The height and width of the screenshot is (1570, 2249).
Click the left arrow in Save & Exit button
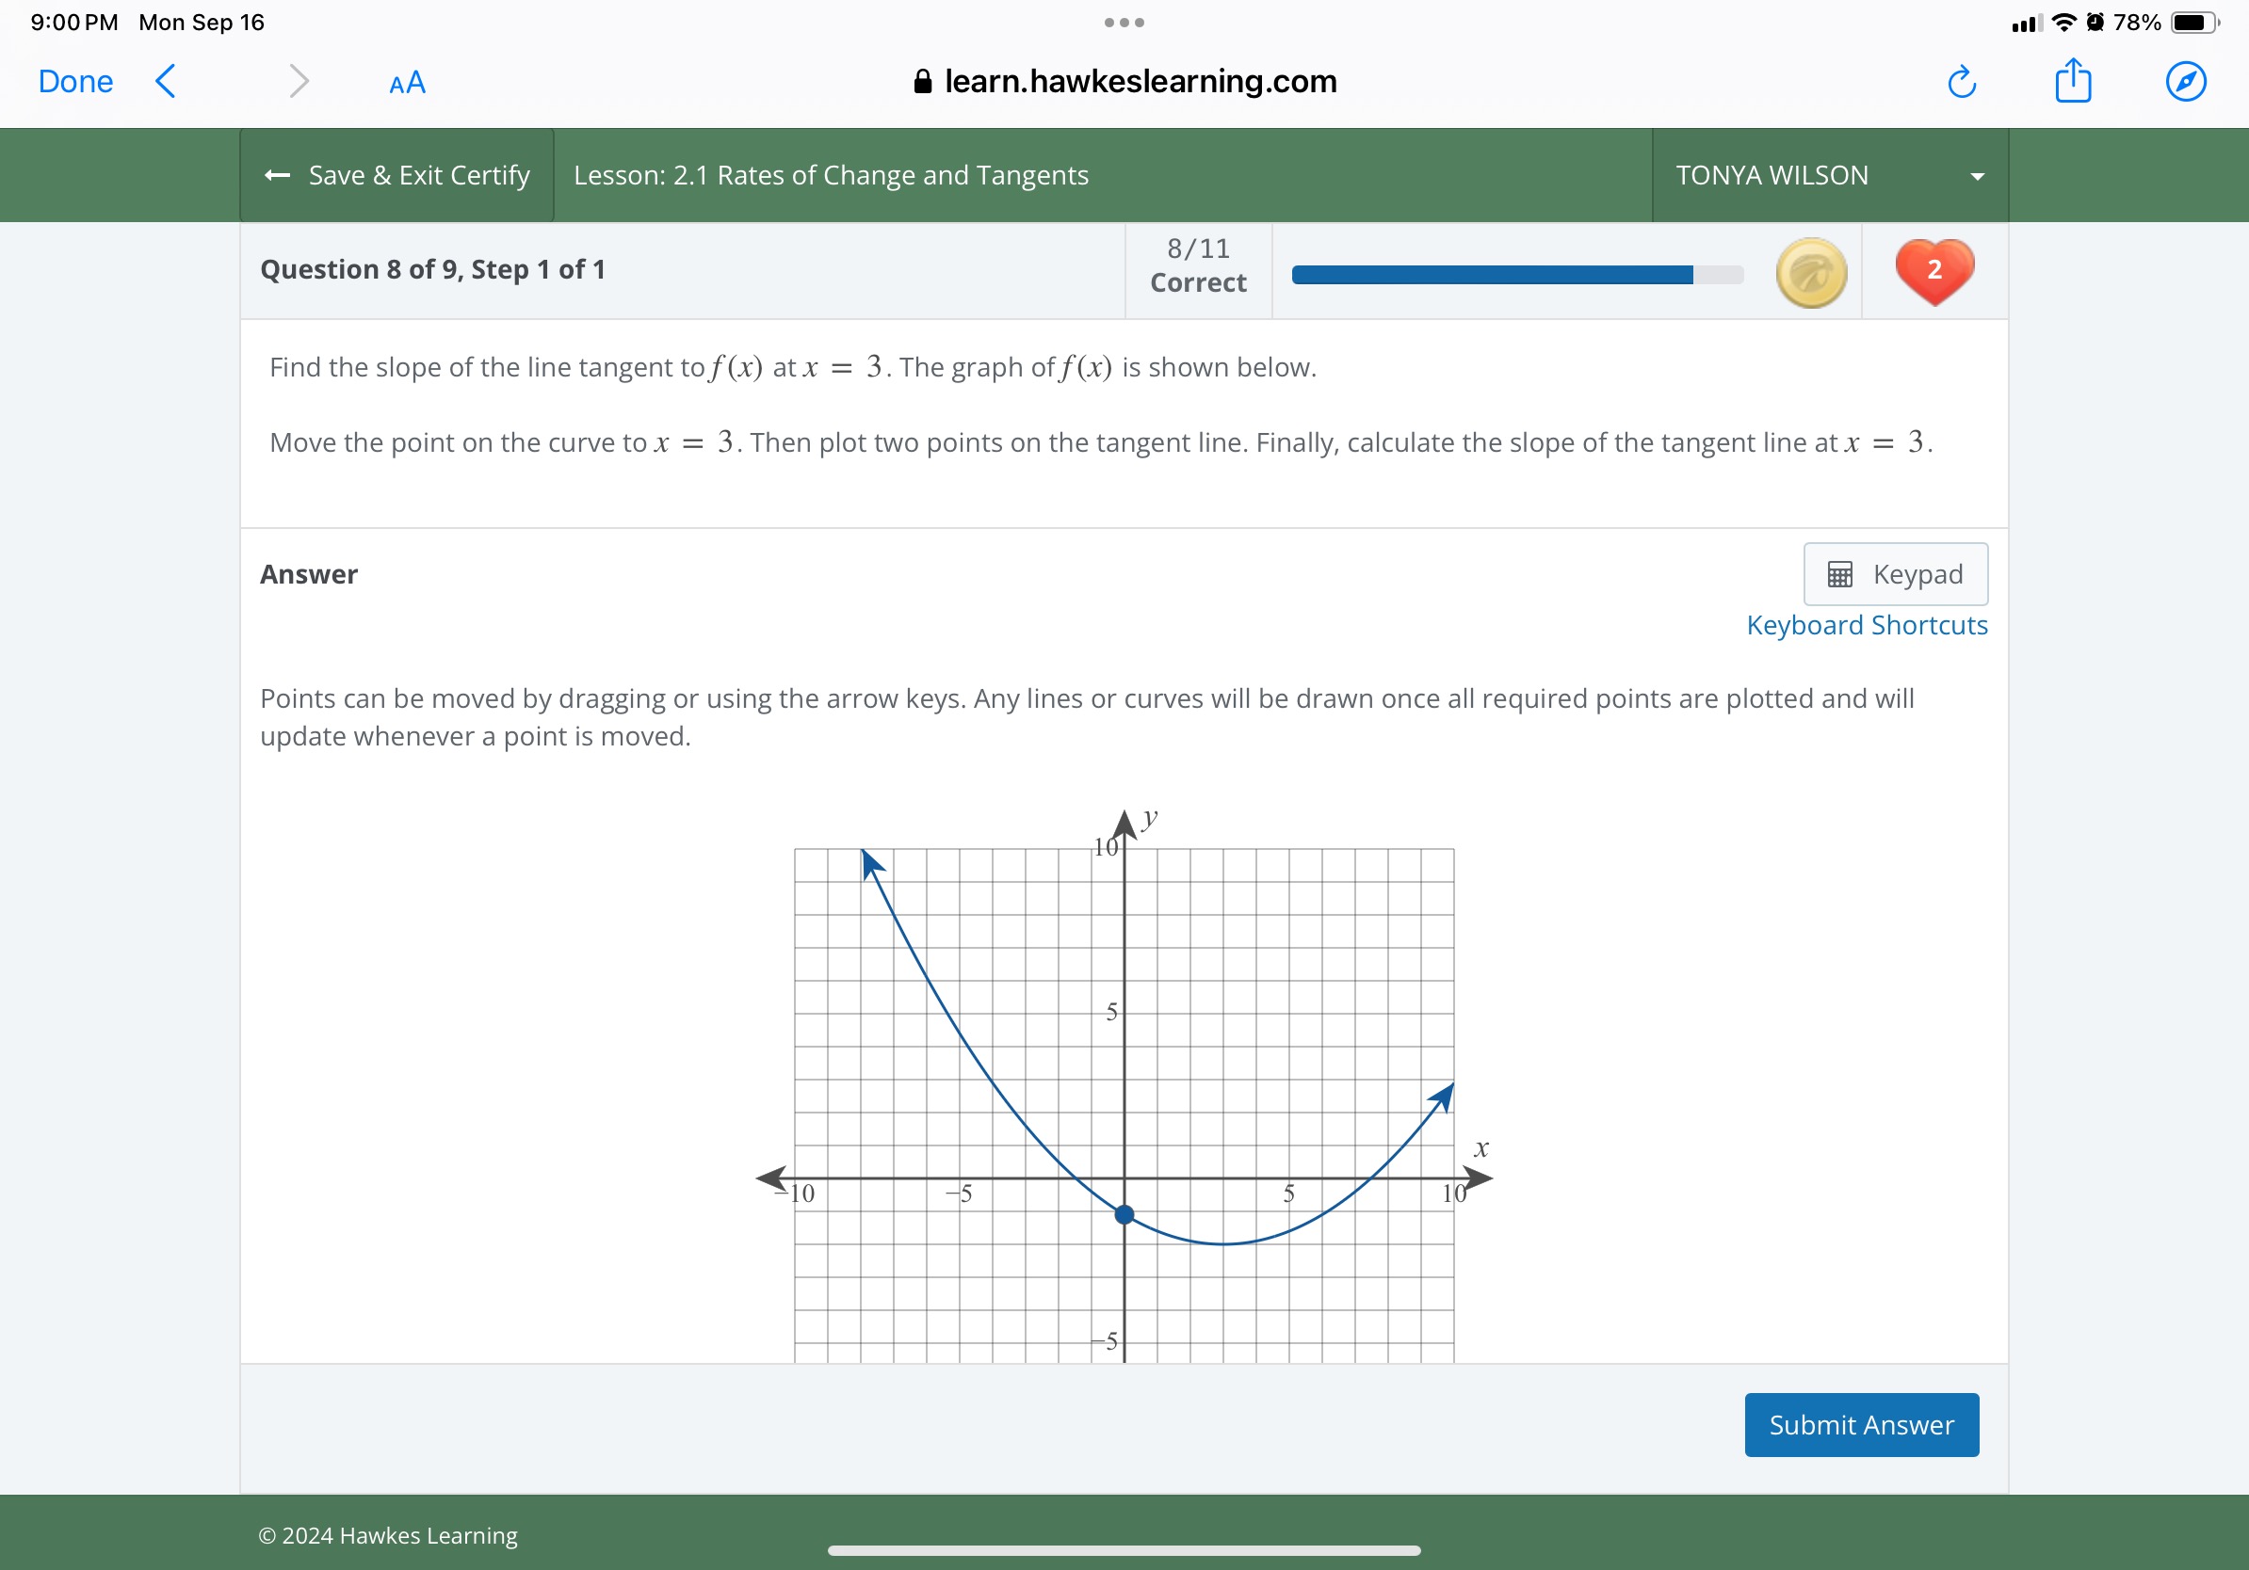[277, 175]
